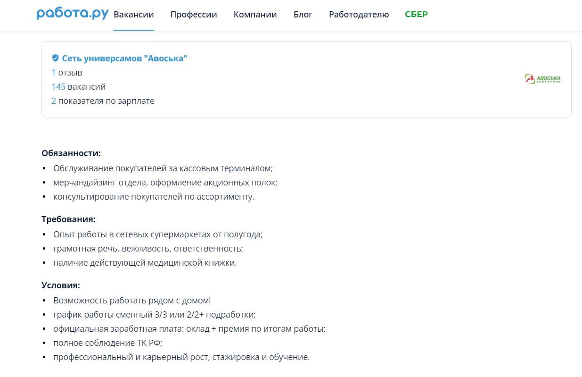Image resolution: width=582 pixels, height=377 pixels.
Task: Open 2 показателя по зарплате
Action: 103,101
